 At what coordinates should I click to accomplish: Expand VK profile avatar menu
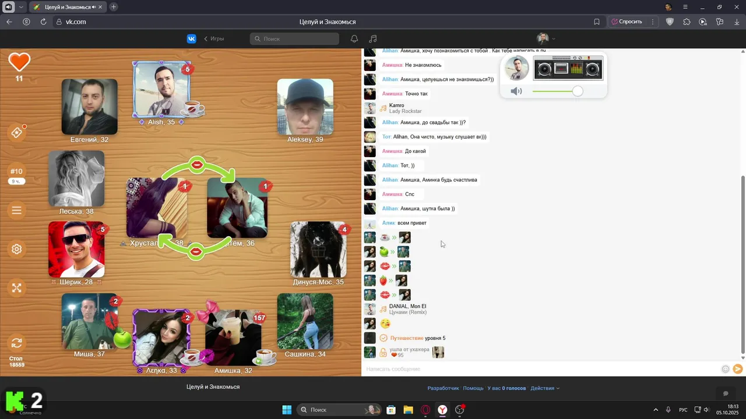click(546, 38)
